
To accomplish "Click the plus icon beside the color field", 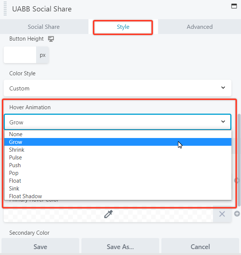I will (x=237, y=214).
